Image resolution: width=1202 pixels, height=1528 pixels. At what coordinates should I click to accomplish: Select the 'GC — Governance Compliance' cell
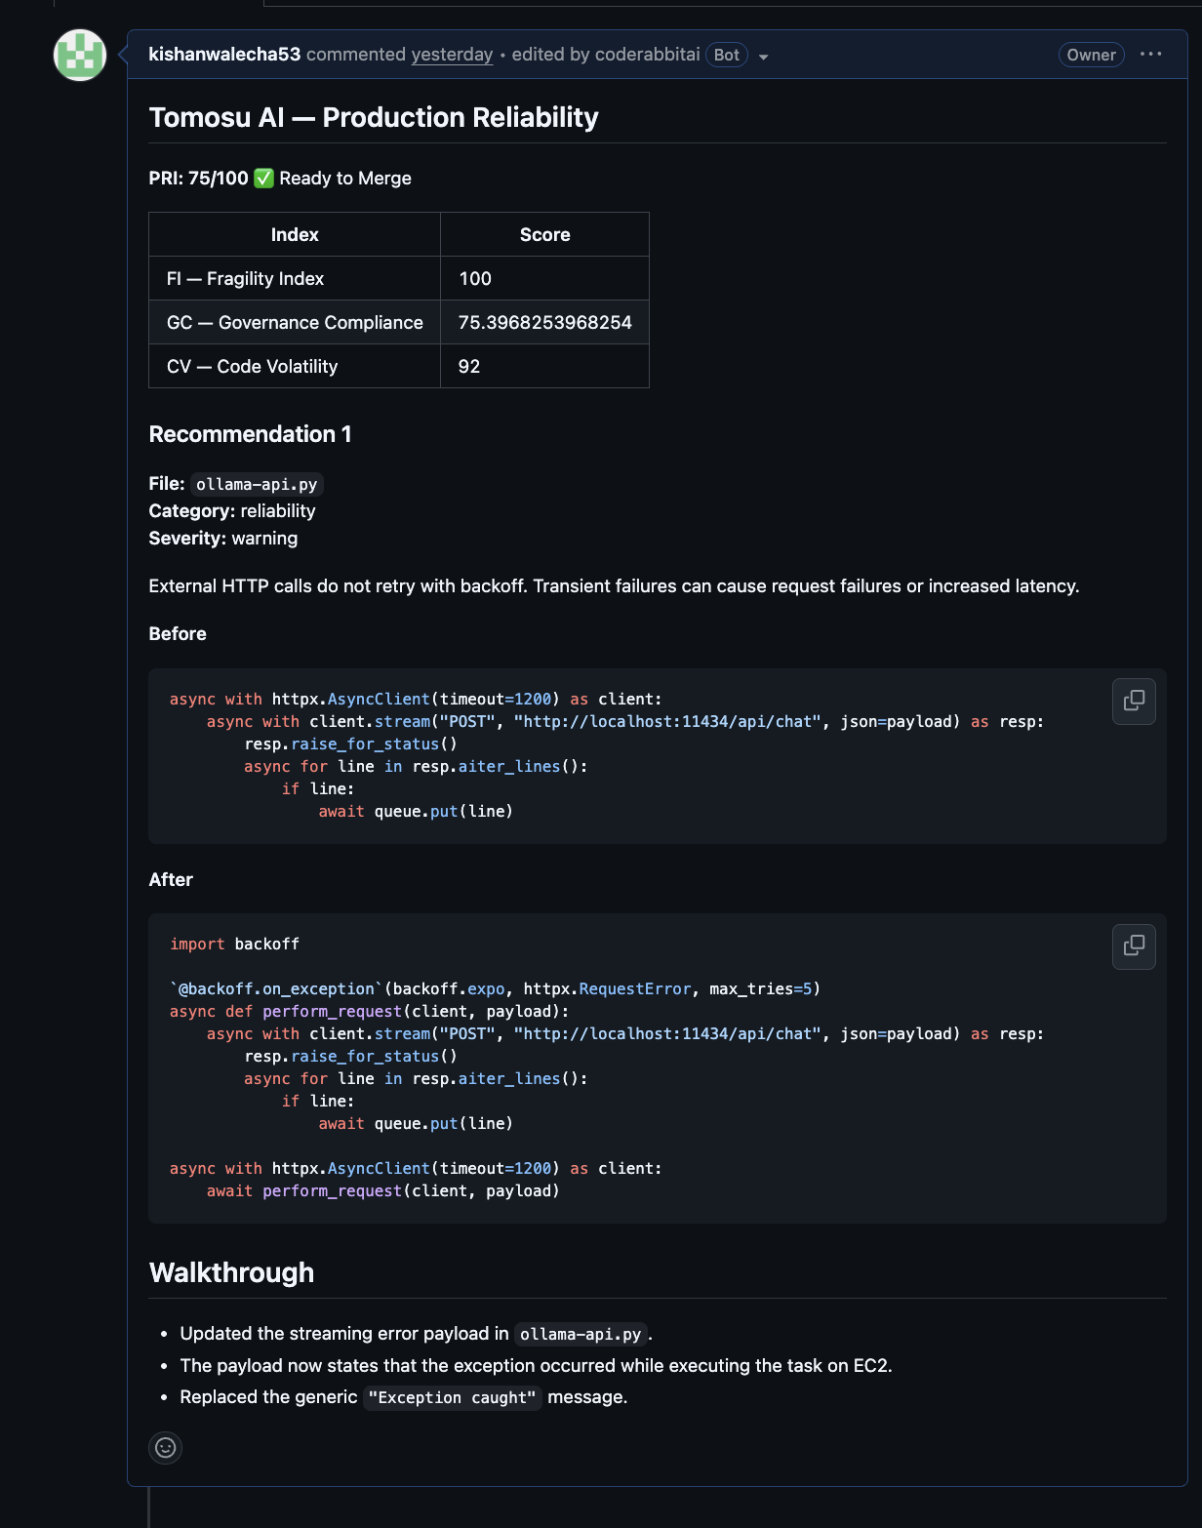point(295,322)
